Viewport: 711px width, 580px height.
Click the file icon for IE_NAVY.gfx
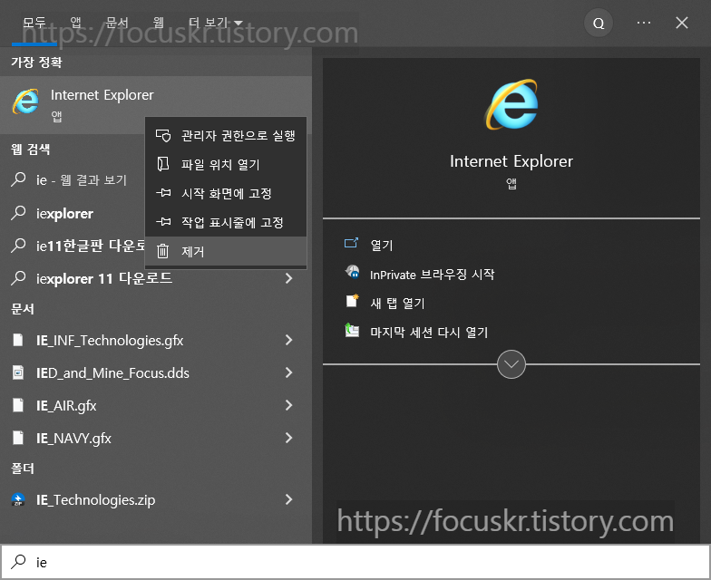coord(18,438)
